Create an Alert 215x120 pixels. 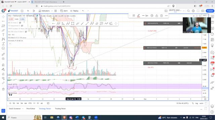(64, 11)
